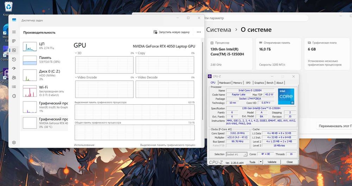Screen dimensions: 352x186
Task: Open the Оперативная память card in Settings
Action: (x=278, y=54)
